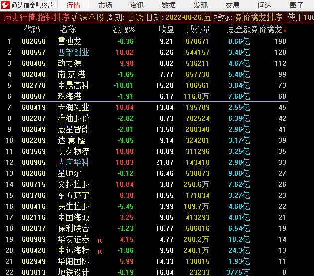This screenshot has height=276, width=314.
Task: Select stock 大庆华科
Action: tap(73, 162)
